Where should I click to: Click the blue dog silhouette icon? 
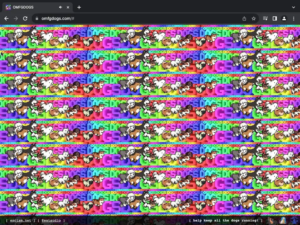(x=295, y=221)
